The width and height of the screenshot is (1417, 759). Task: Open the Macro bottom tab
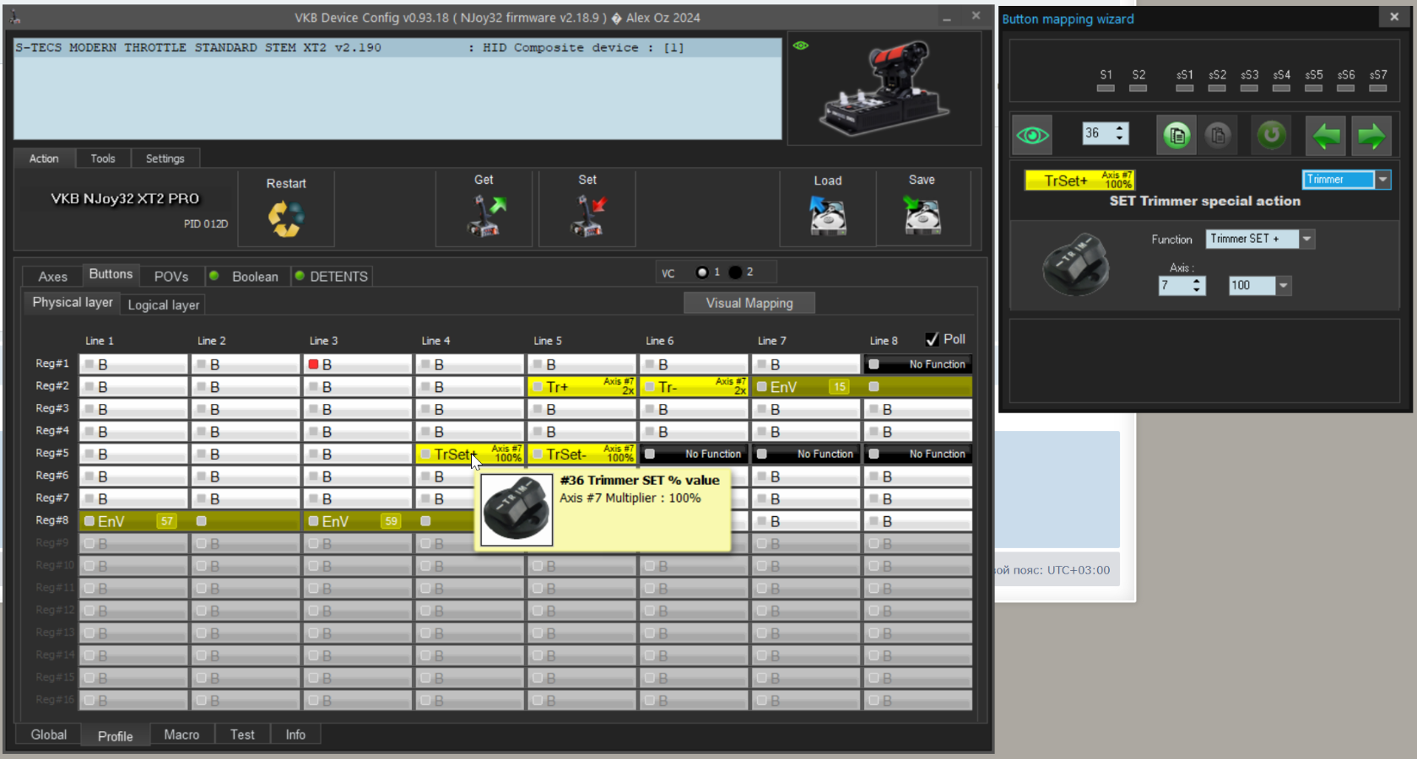[x=181, y=735]
